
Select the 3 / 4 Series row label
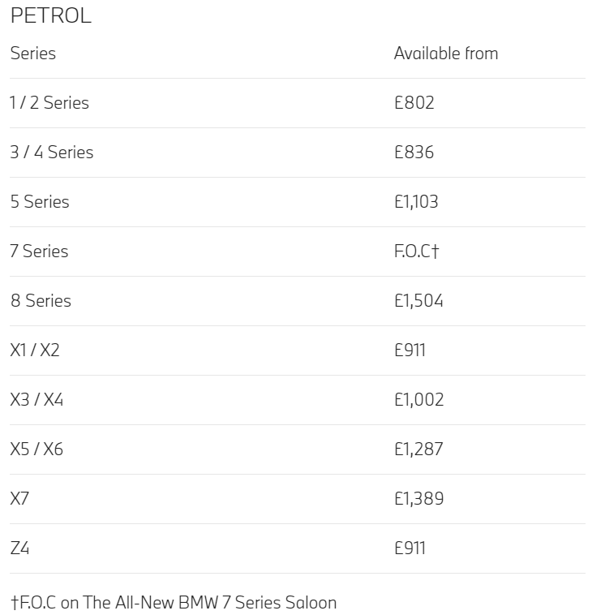52,153
